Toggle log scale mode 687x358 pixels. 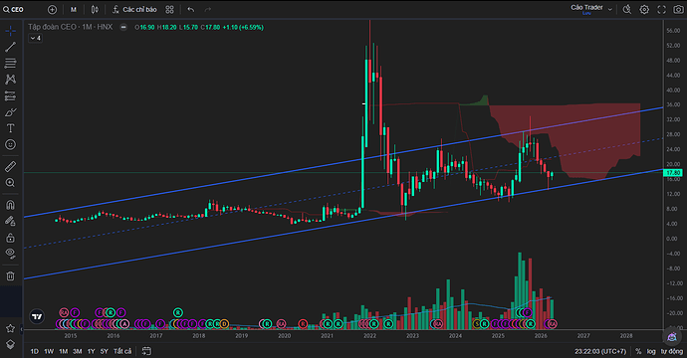click(651, 351)
